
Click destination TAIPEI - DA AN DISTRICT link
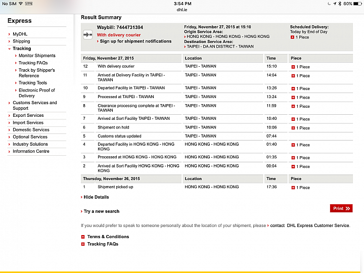click(x=220, y=47)
